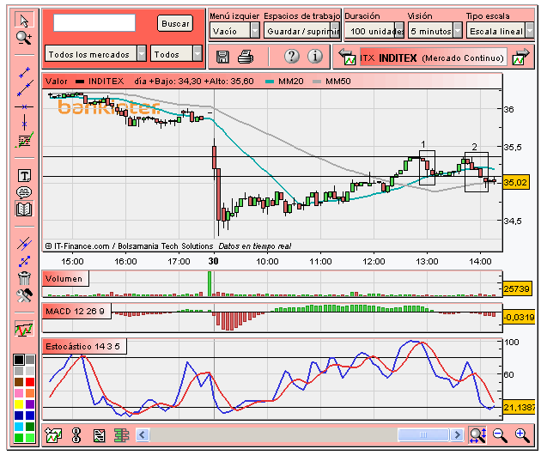The width and height of the screenshot is (541, 455).
Task: Click the 25739 volume value label
Action: pos(516,288)
